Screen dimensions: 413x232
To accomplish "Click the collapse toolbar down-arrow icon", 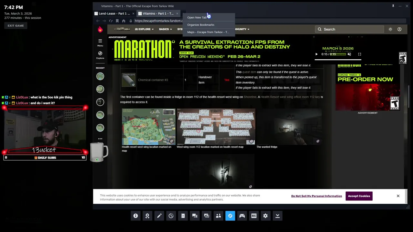I will 277,216.
